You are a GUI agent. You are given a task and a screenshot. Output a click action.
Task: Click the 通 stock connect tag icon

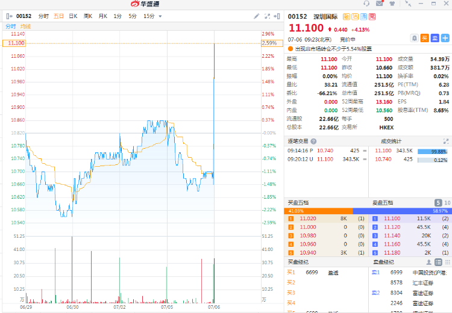pyautogui.click(x=363, y=17)
